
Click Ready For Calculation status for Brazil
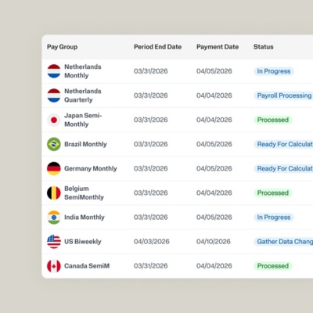[x=283, y=144]
